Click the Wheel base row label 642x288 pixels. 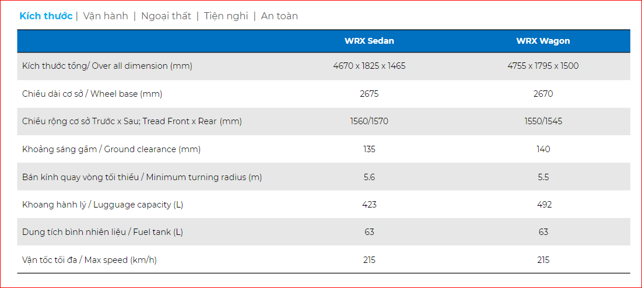pyautogui.click(x=92, y=94)
